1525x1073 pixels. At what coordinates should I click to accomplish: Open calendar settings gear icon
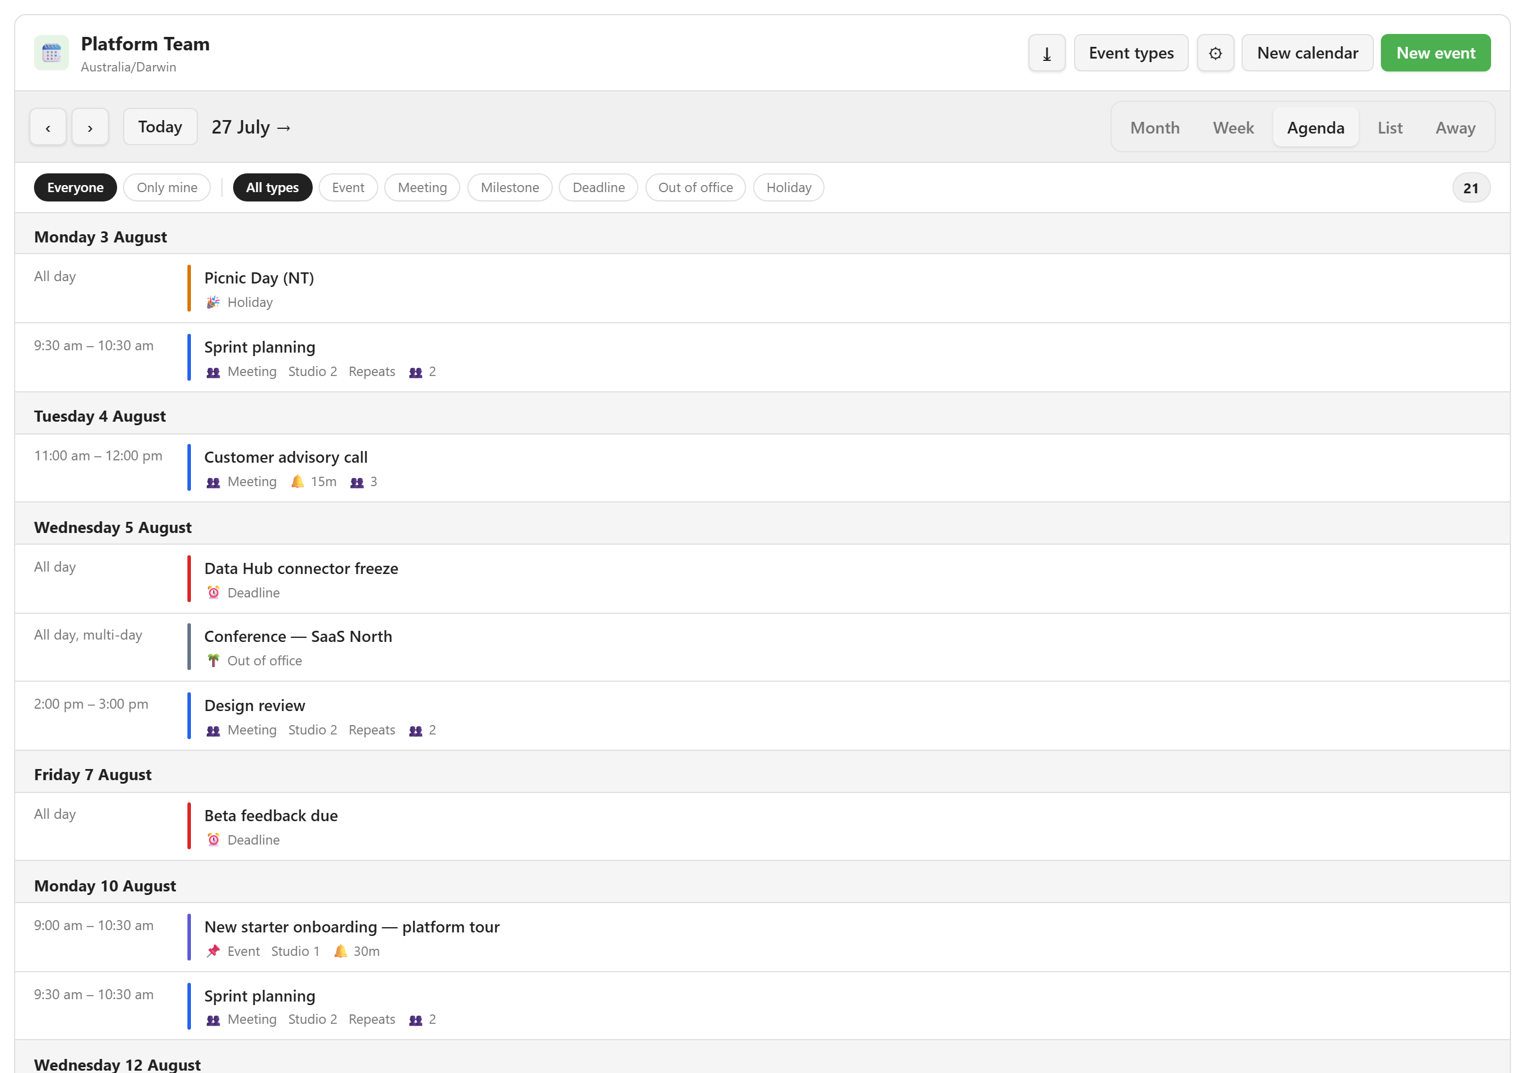click(1215, 53)
